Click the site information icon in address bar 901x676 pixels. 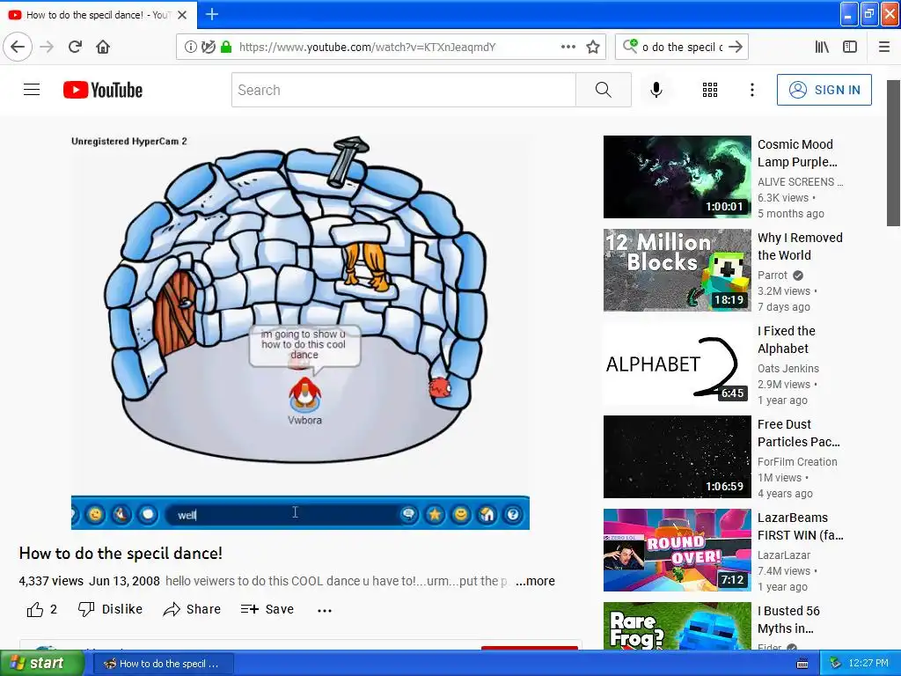[190, 48]
